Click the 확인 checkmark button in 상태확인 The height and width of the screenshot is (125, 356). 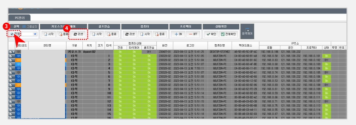[x=211, y=34]
